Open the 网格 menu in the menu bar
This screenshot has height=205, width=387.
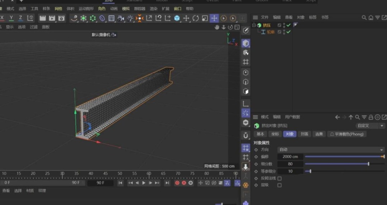[x=58, y=9]
